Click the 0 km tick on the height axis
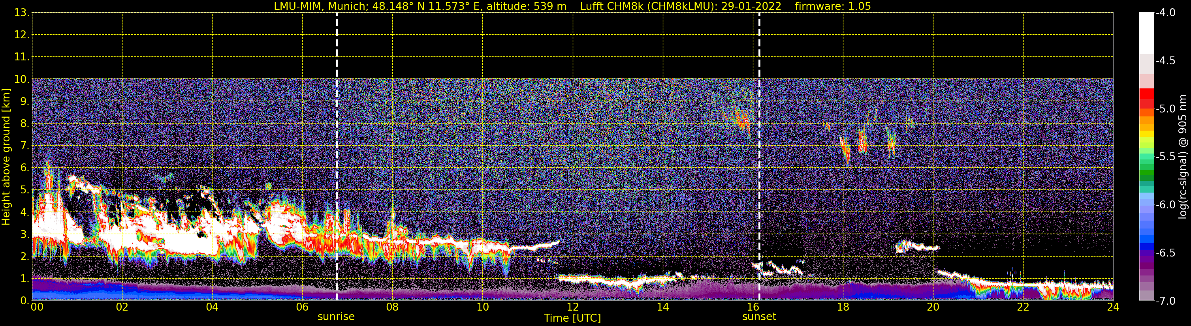1191x326 pixels. (24, 301)
